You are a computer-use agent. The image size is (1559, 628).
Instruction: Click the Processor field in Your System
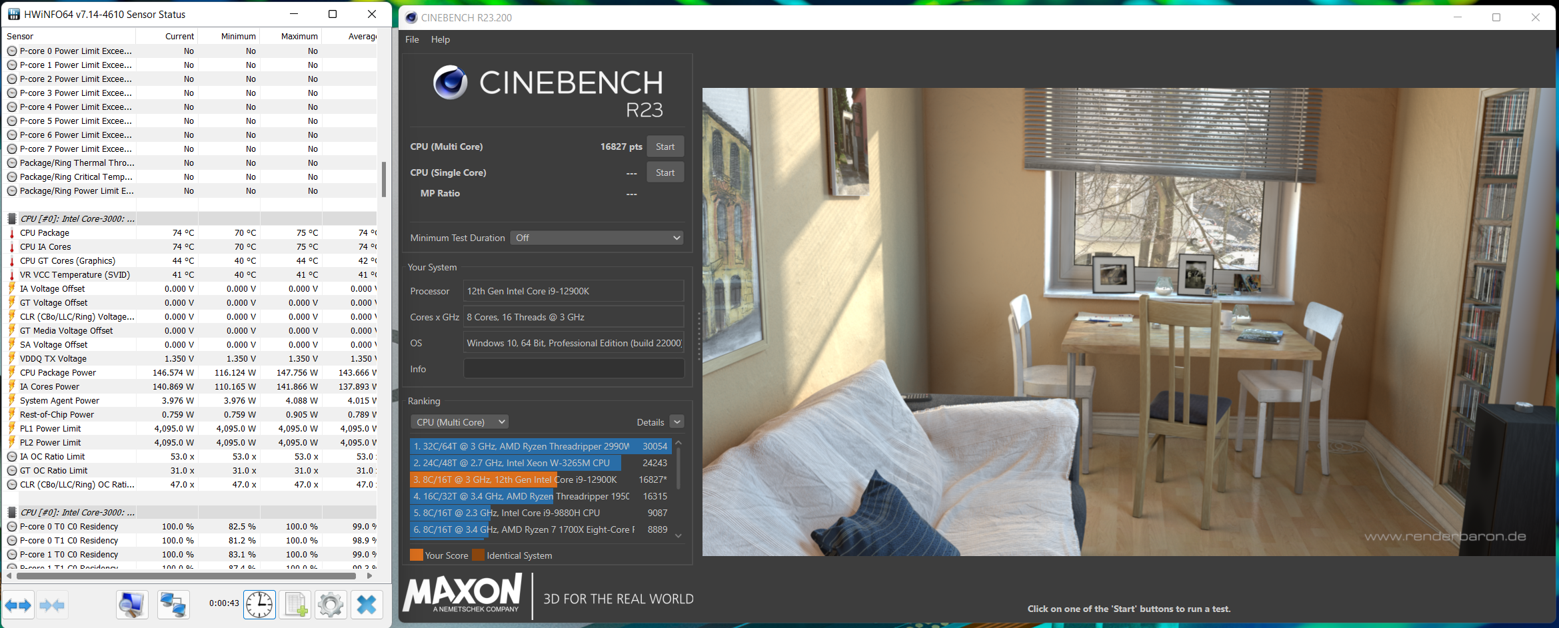[x=574, y=291]
